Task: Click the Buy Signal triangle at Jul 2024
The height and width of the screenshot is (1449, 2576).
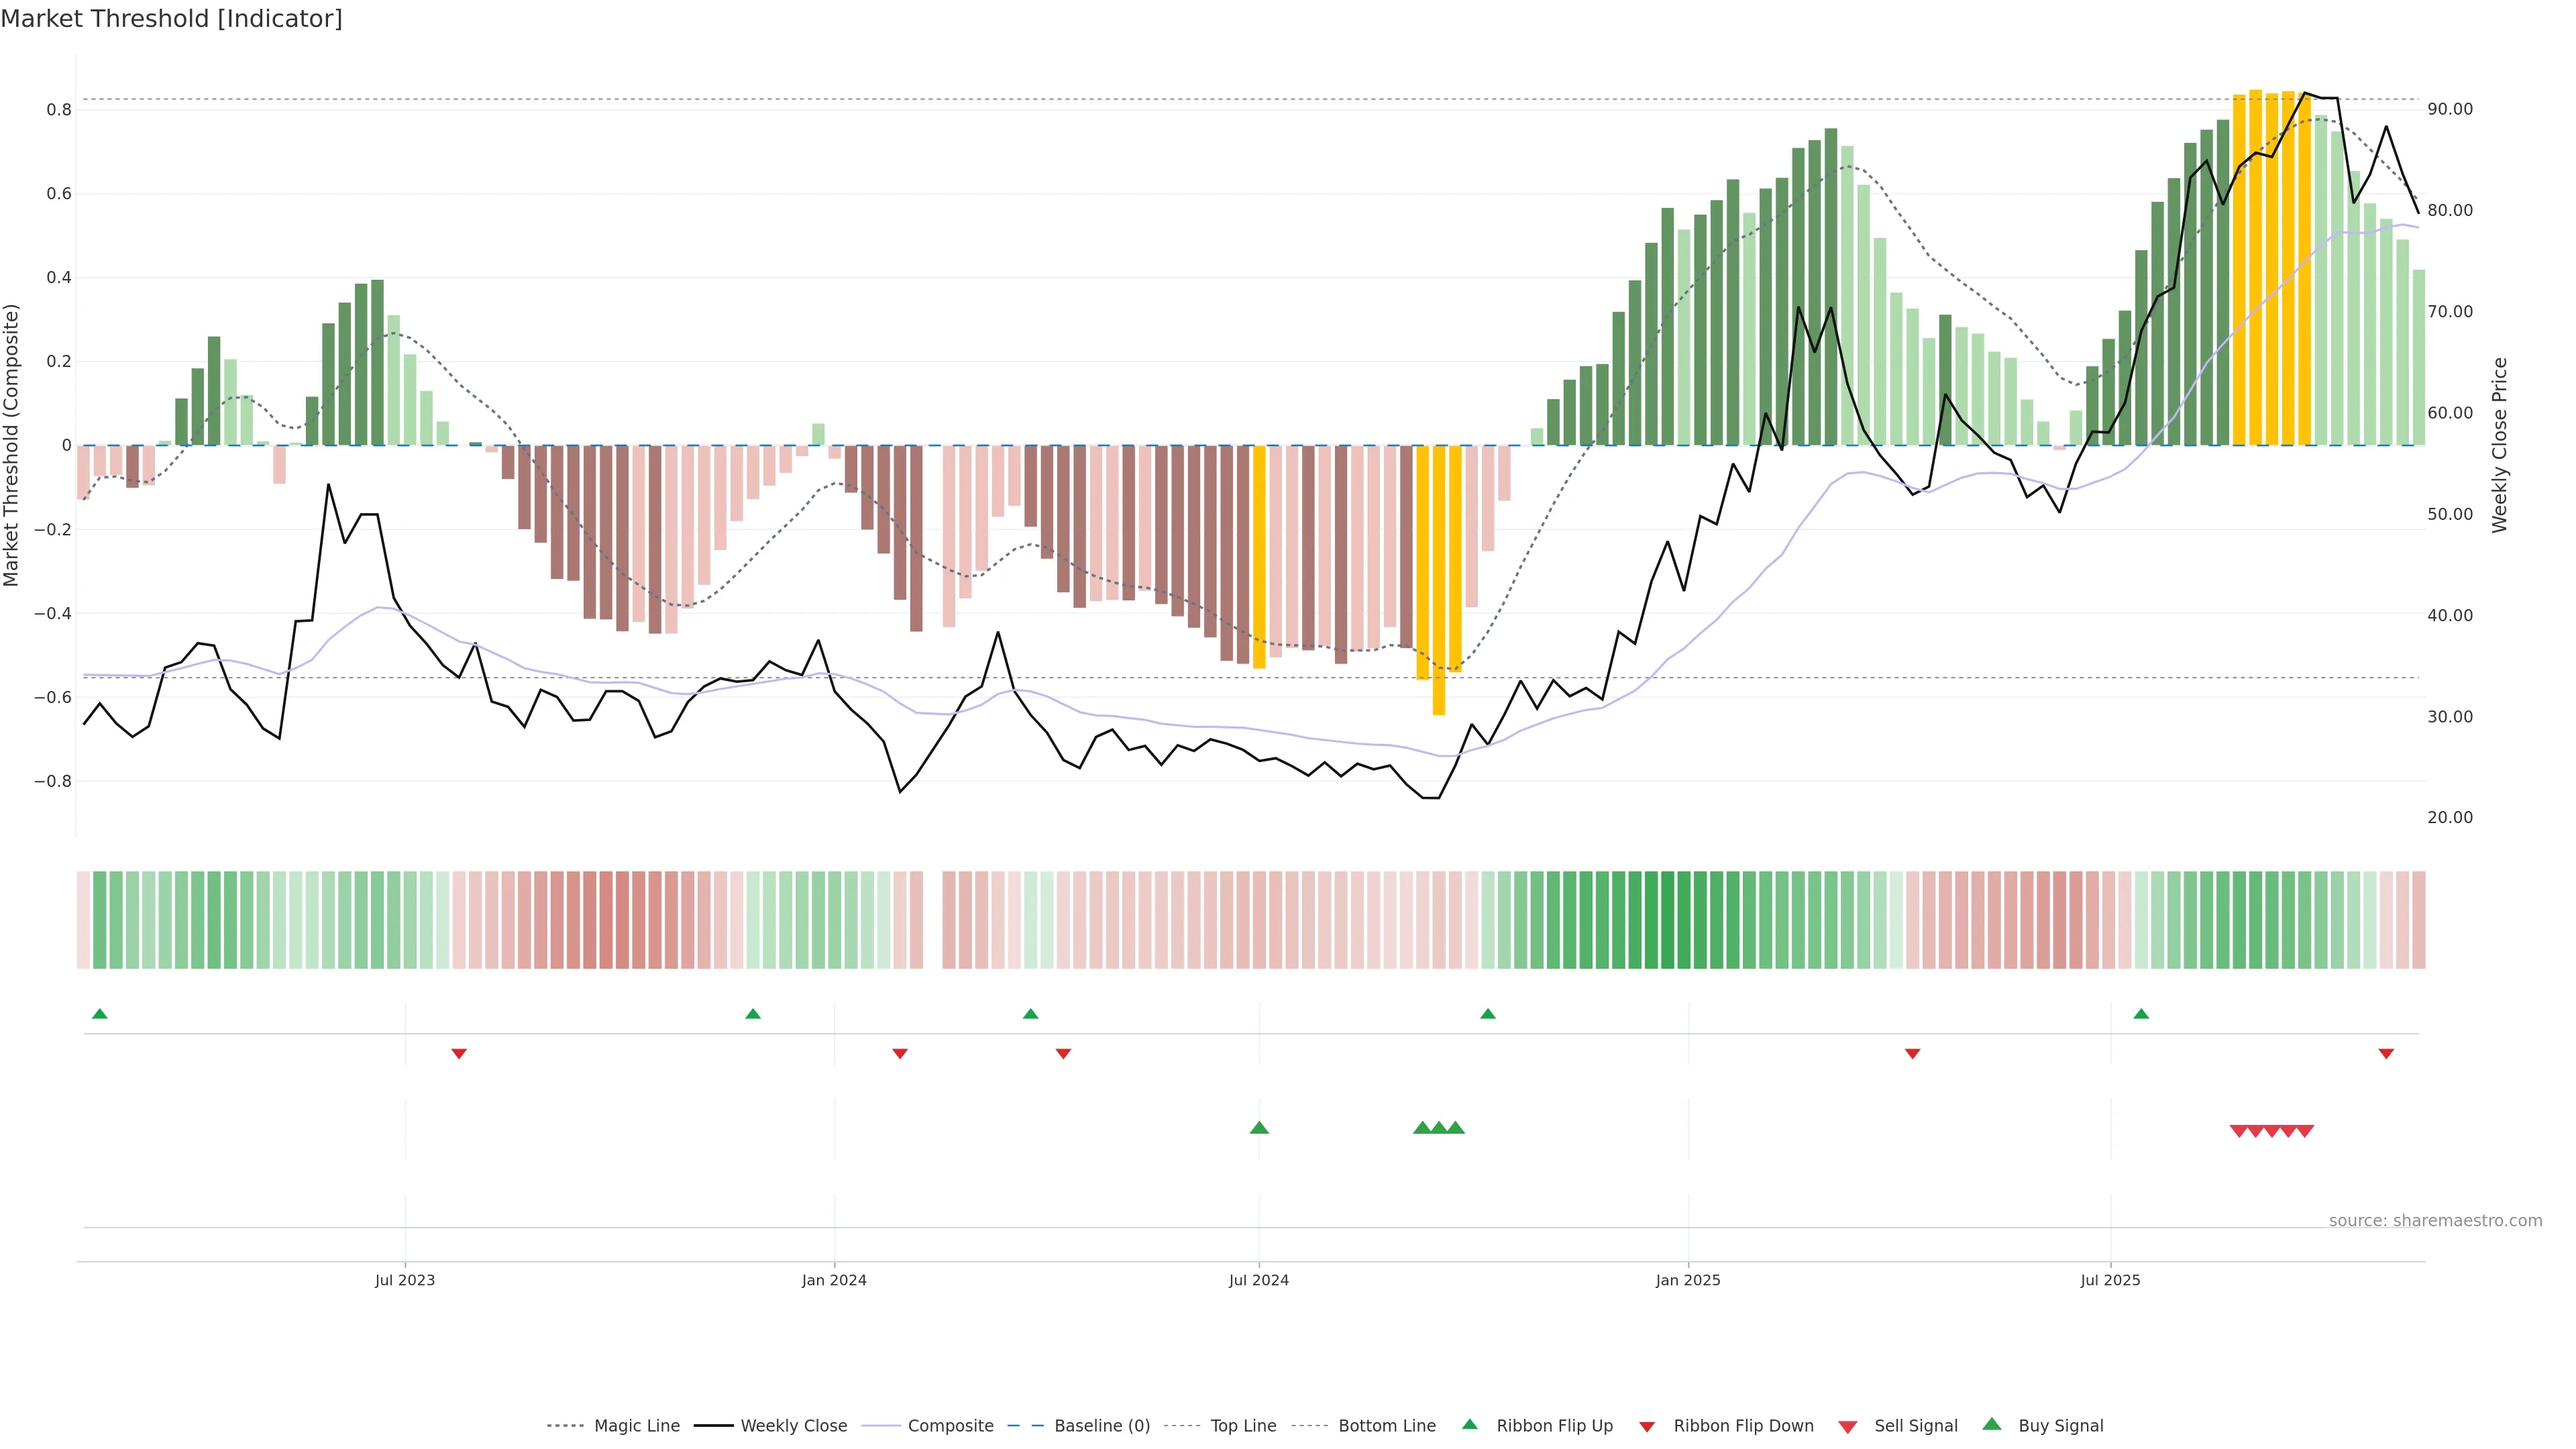Action: click(x=1259, y=1128)
